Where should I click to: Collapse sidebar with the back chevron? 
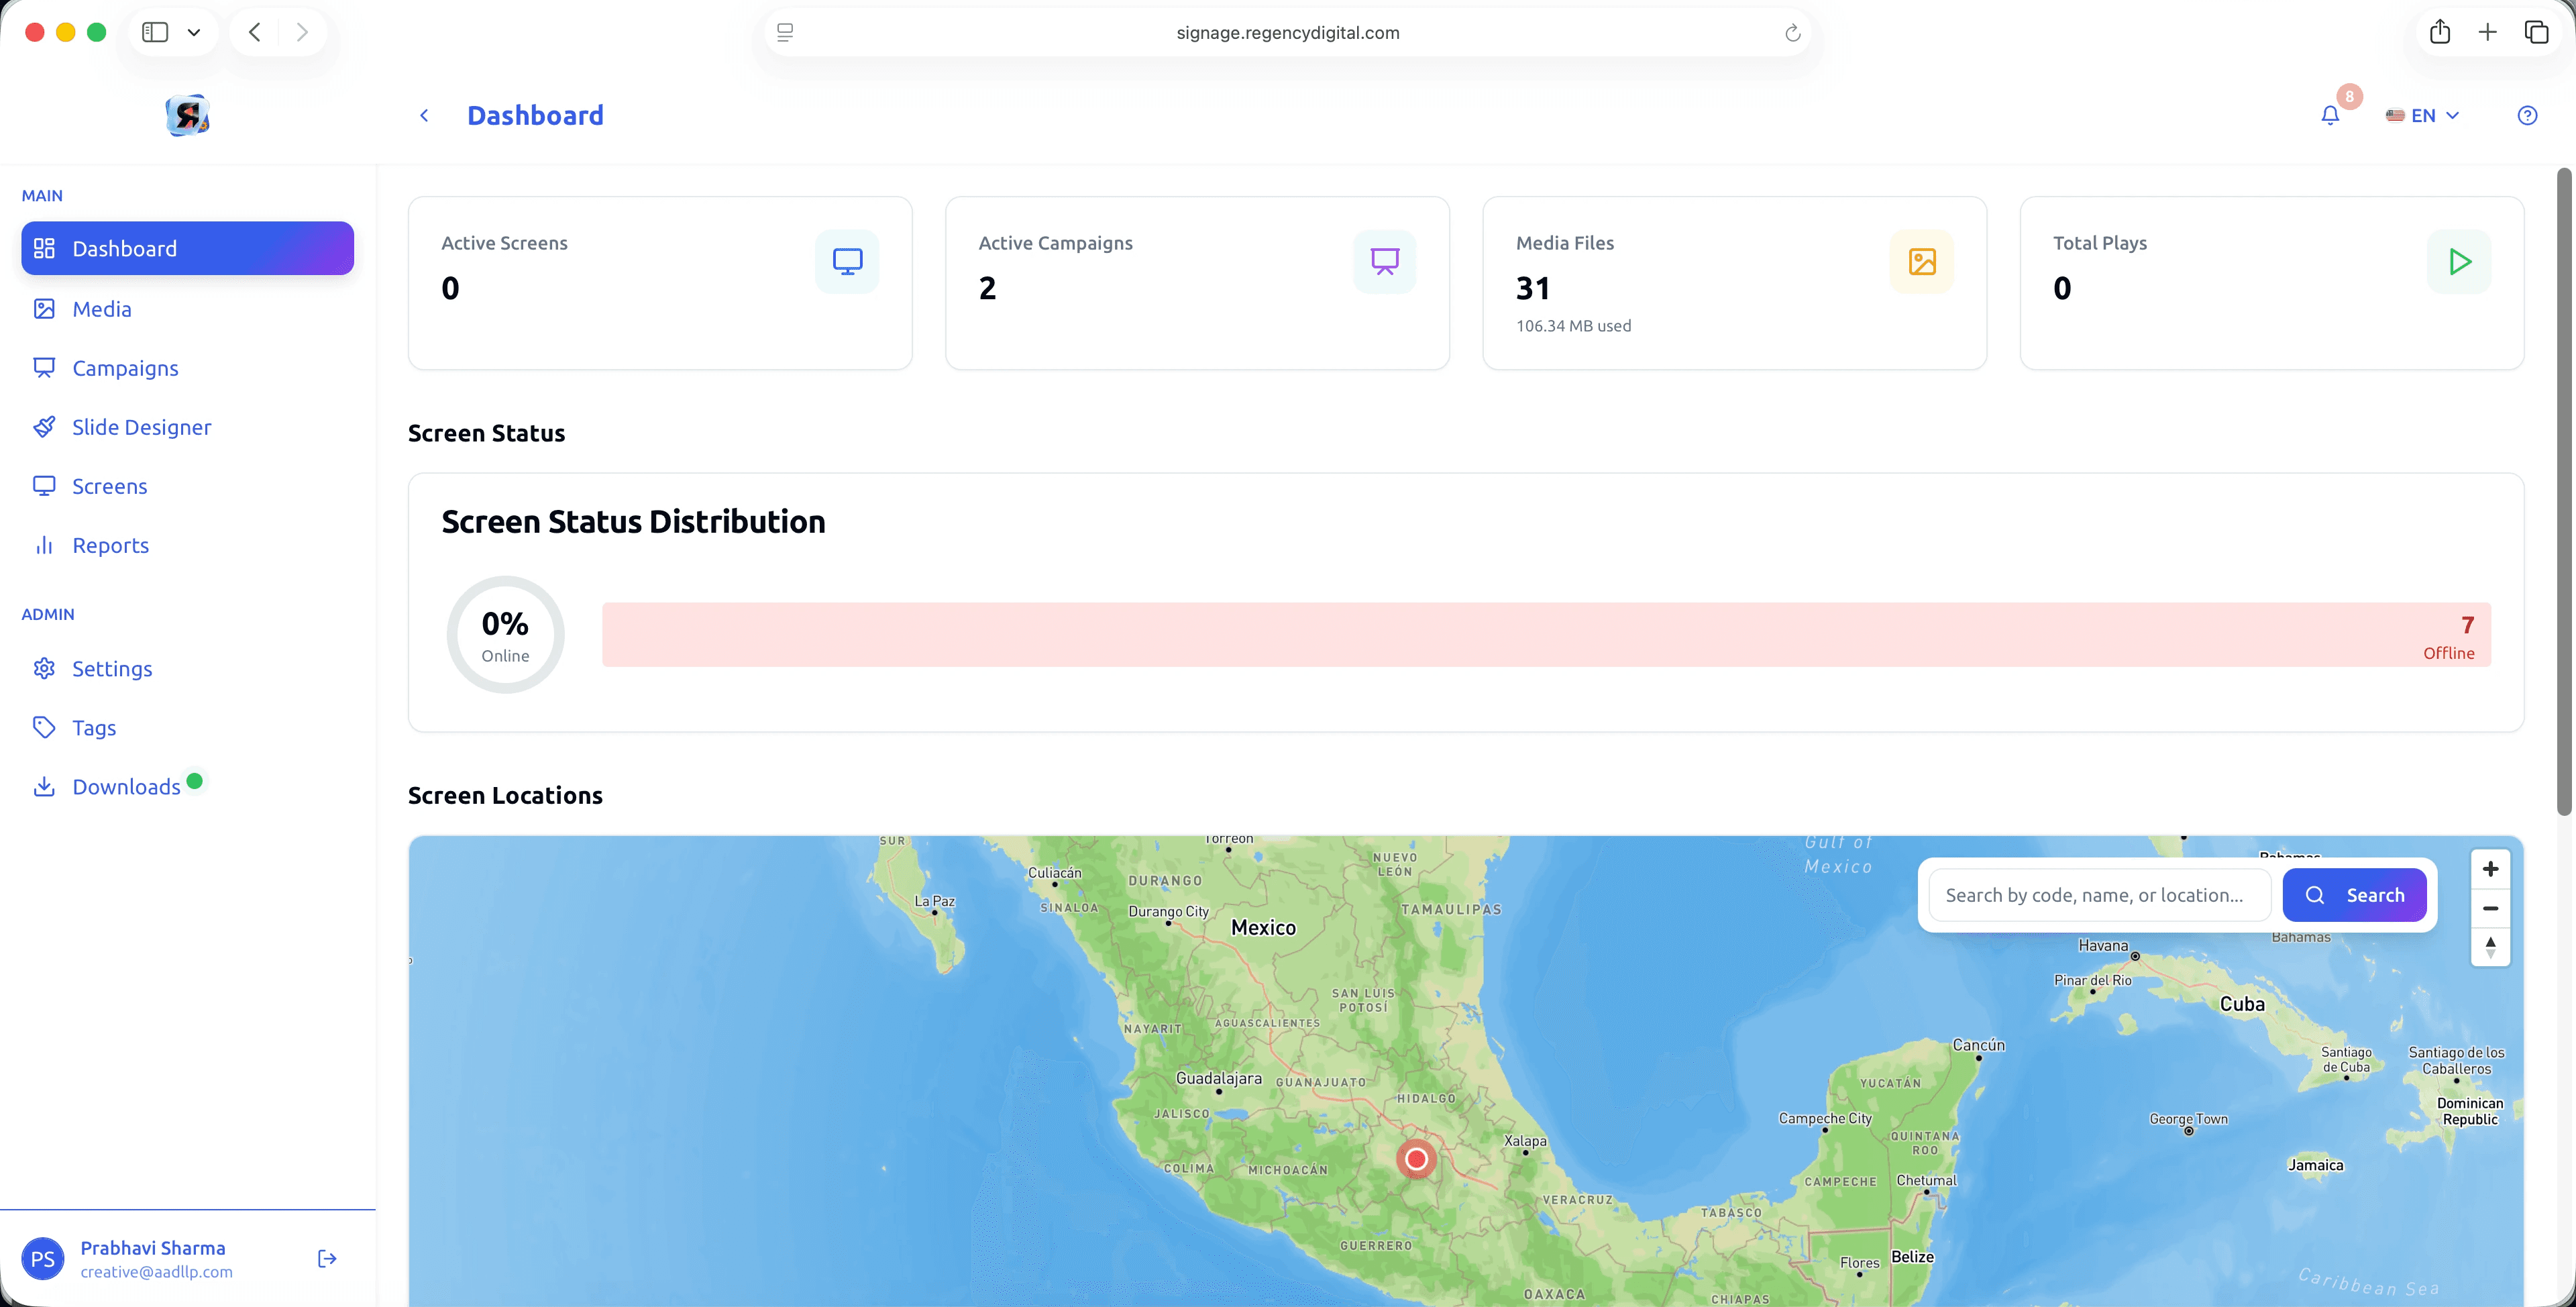click(424, 116)
